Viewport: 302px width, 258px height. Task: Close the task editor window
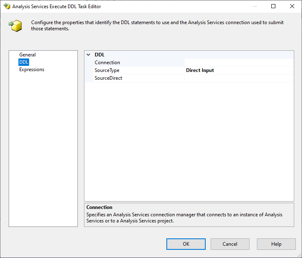292,6
